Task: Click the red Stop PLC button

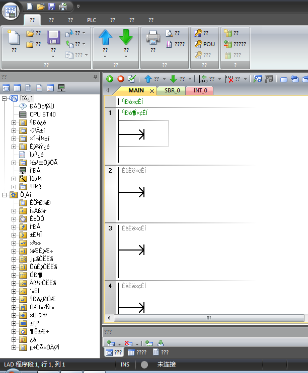Action: tap(121, 79)
